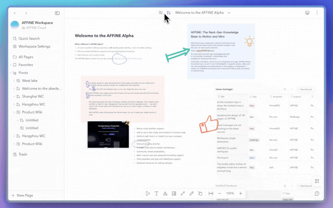Go back with the left arrow
The image size is (333, 208).
[15, 13]
